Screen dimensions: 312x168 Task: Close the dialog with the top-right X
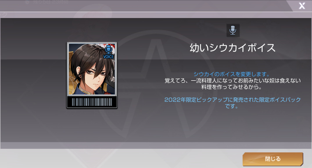pos(302,6)
